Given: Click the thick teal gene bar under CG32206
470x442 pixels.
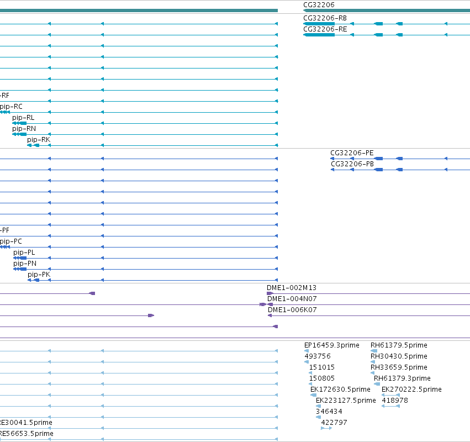Looking at the screenshot, I should point(387,10).
